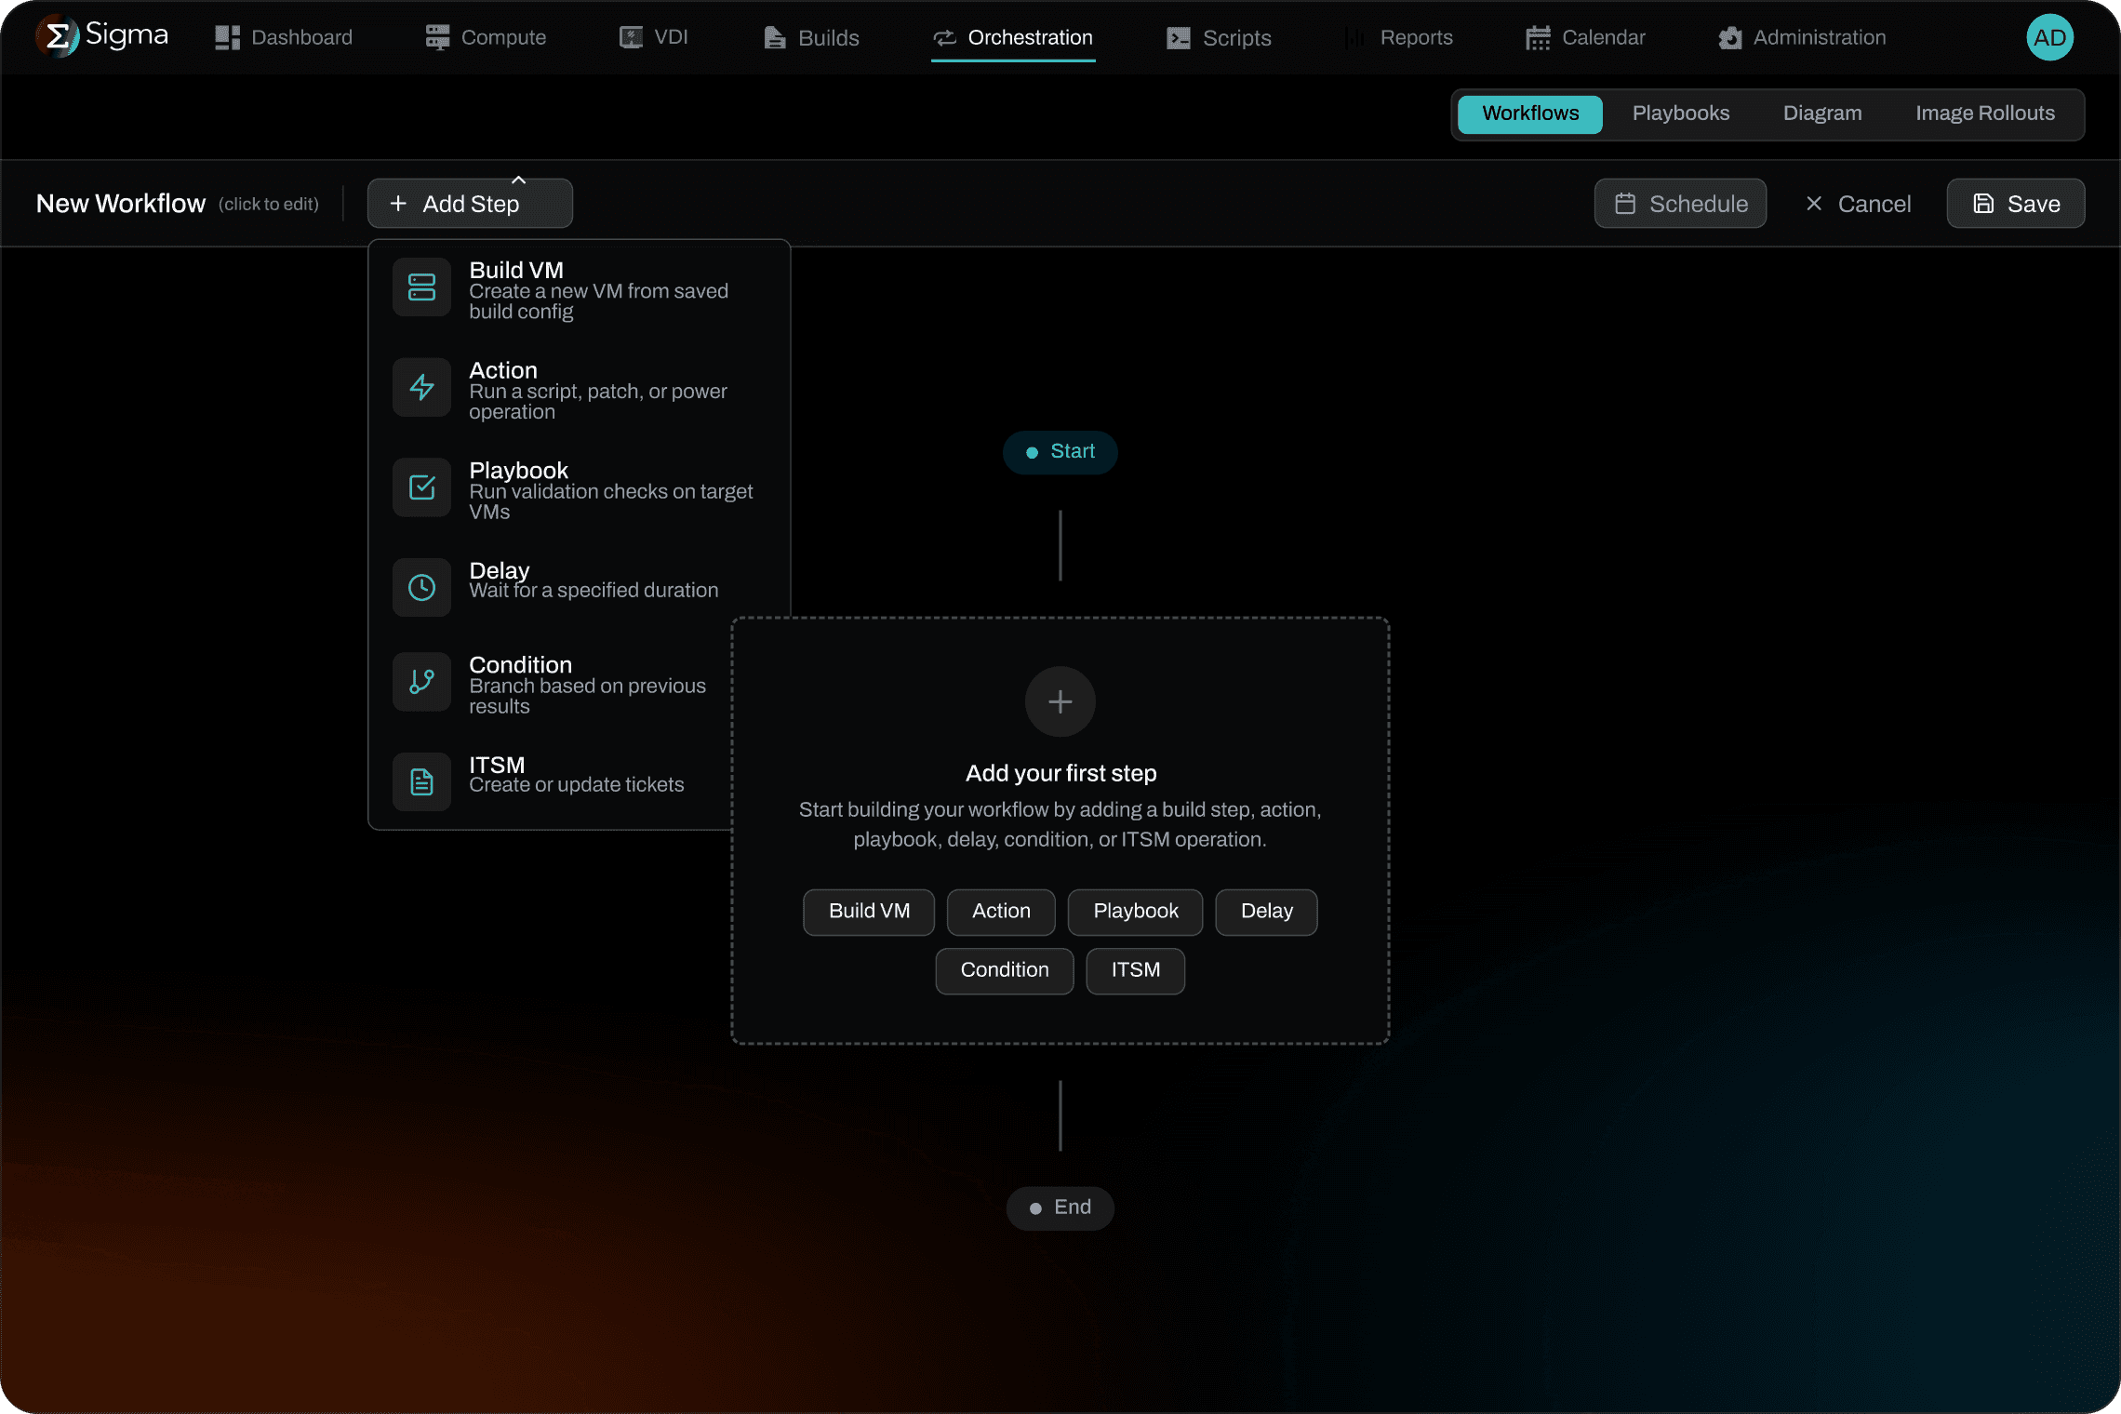Image resolution: width=2121 pixels, height=1414 pixels.
Task: Open the AD user avatar menu
Action: [2049, 37]
